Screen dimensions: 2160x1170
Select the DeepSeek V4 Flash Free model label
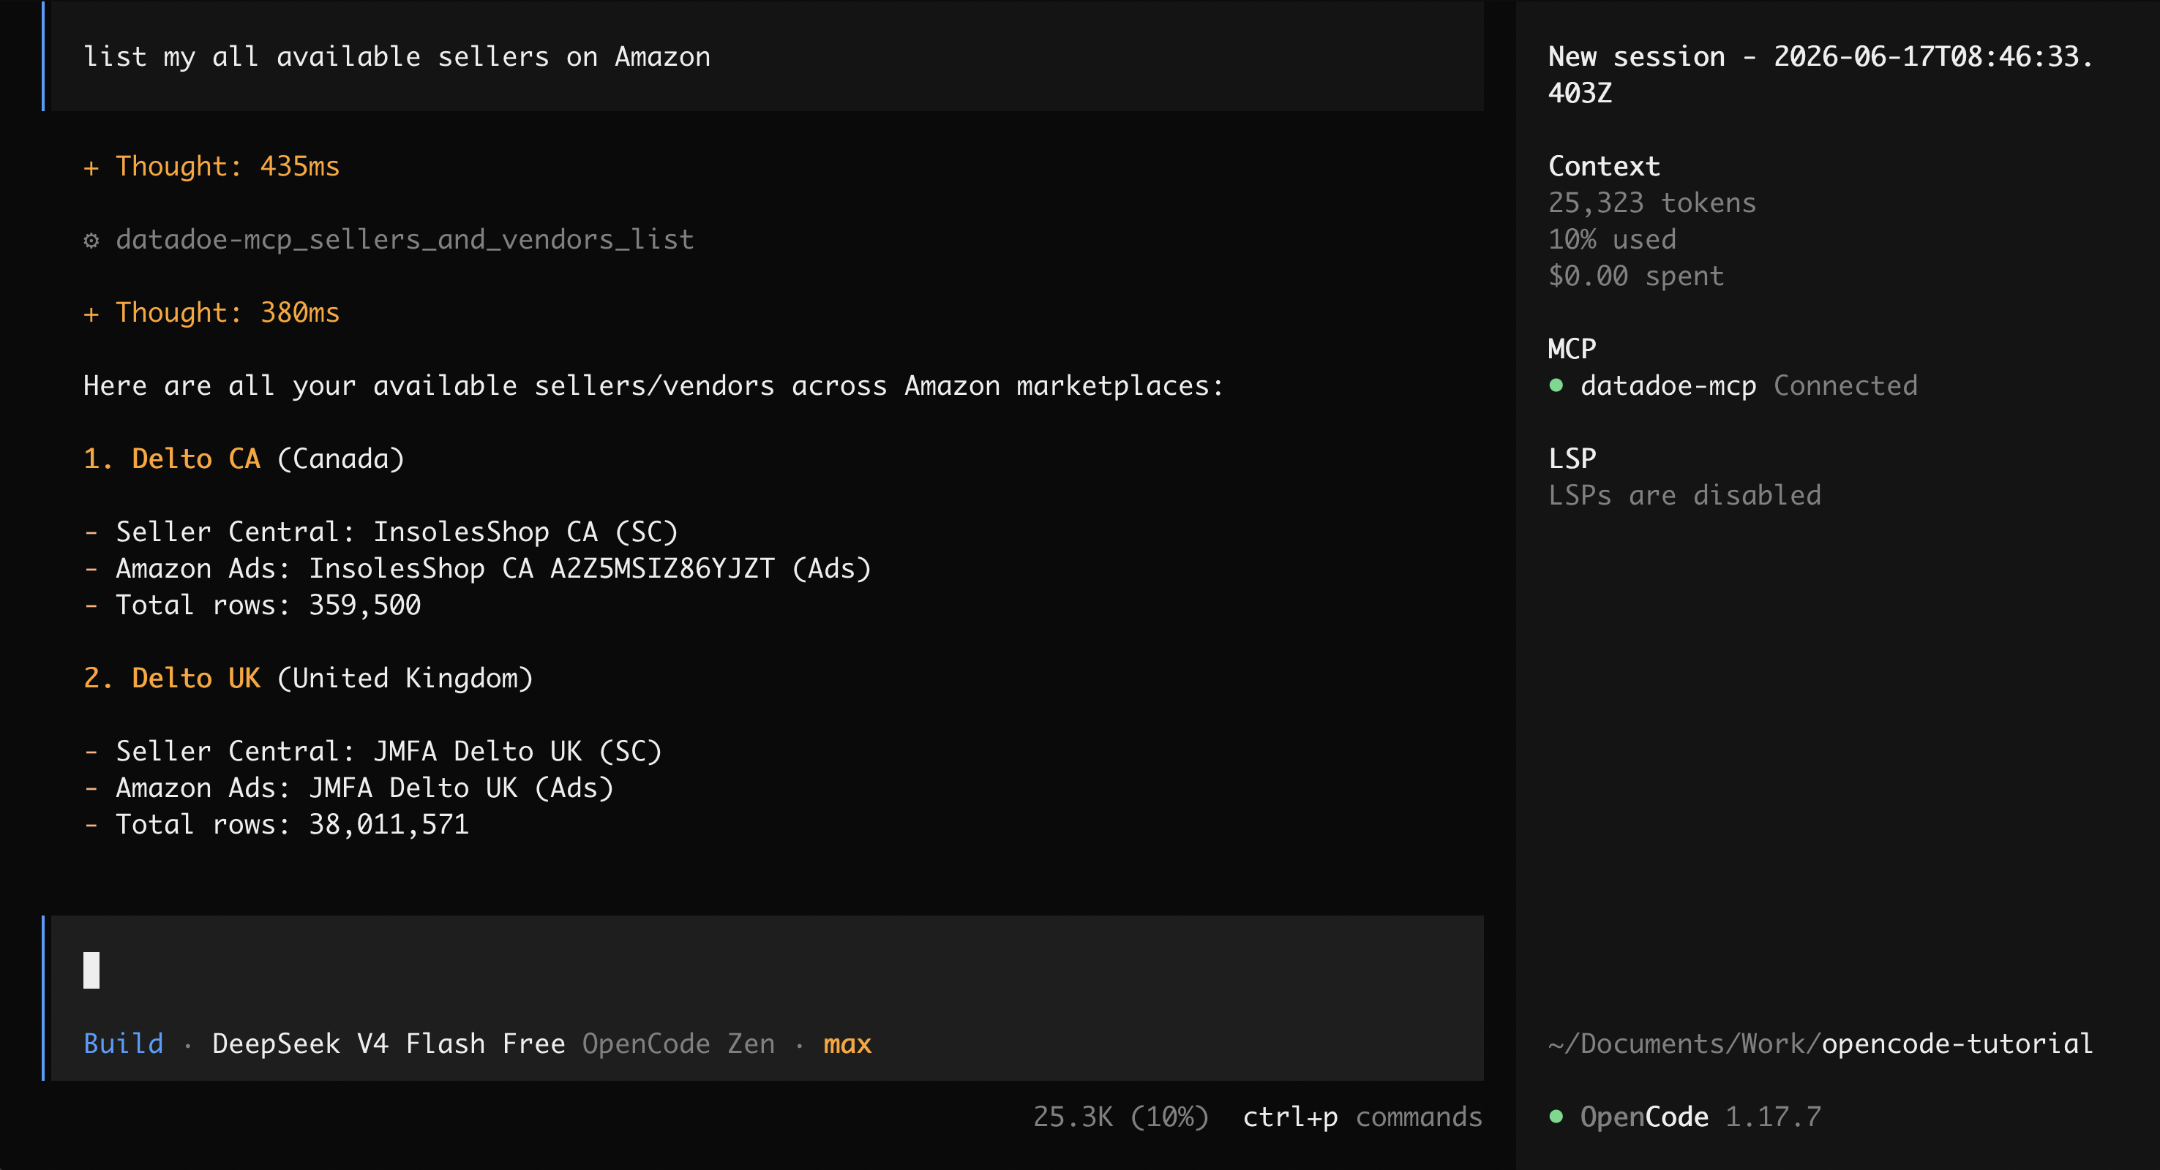pyautogui.click(x=389, y=1043)
